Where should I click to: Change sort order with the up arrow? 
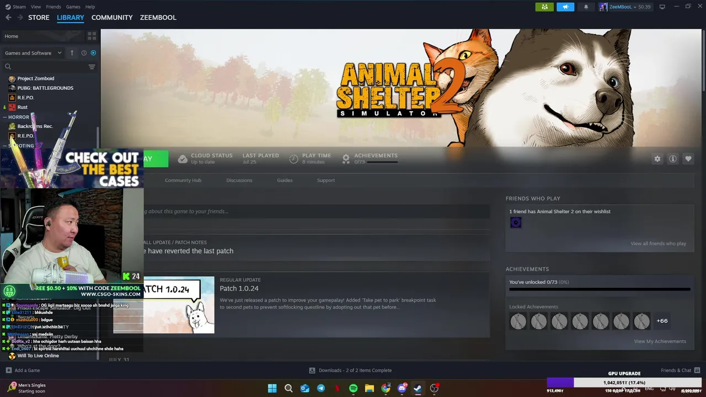point(72,53)
